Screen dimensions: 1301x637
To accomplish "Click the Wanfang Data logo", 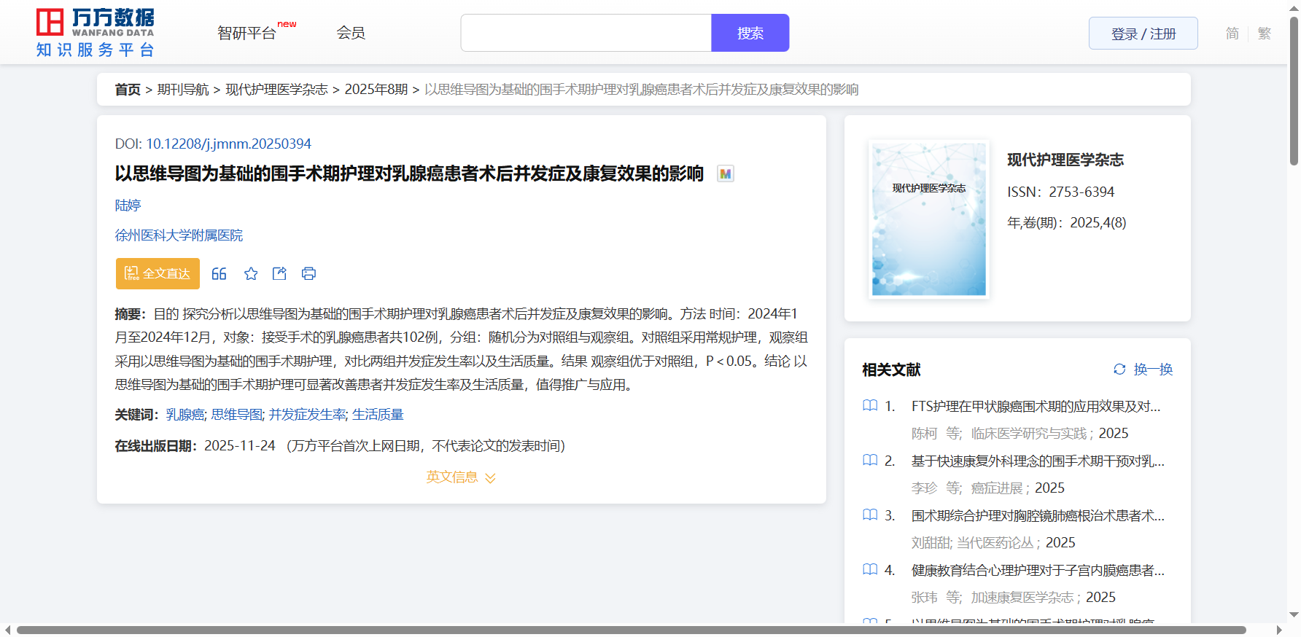I will click(x=96, y=33).
